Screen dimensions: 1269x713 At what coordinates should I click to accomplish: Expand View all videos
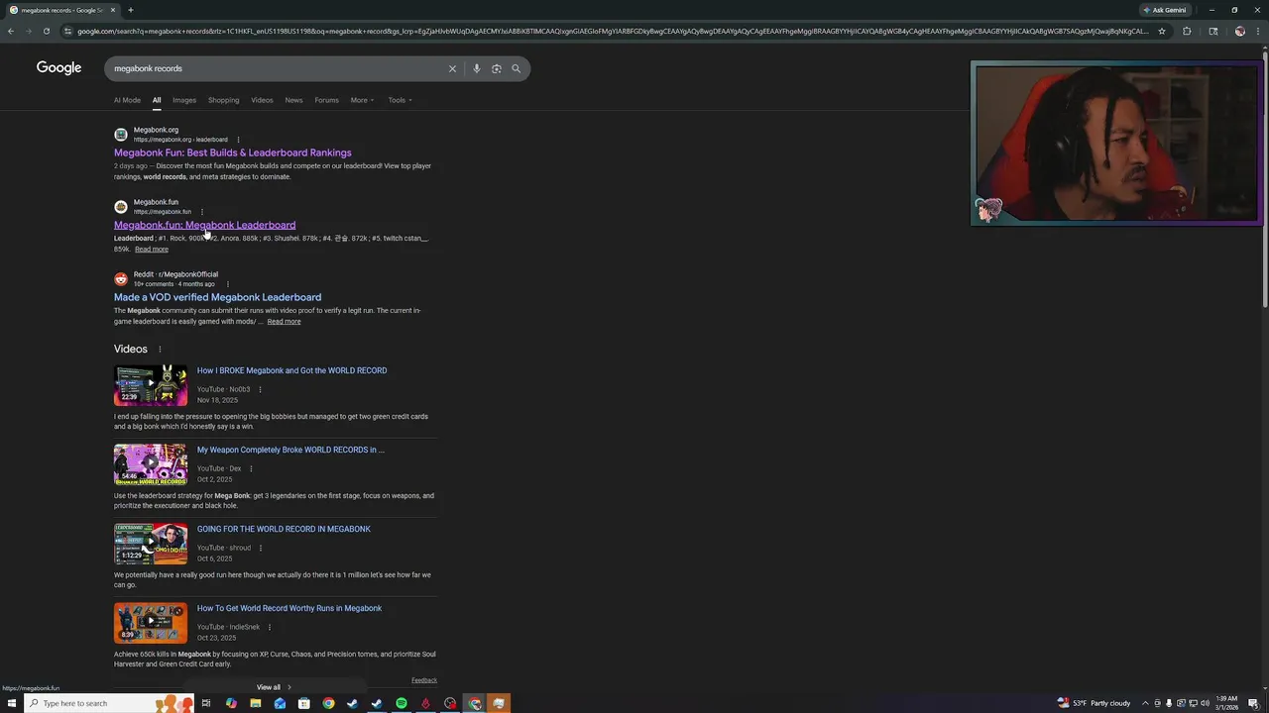(274, 687)
